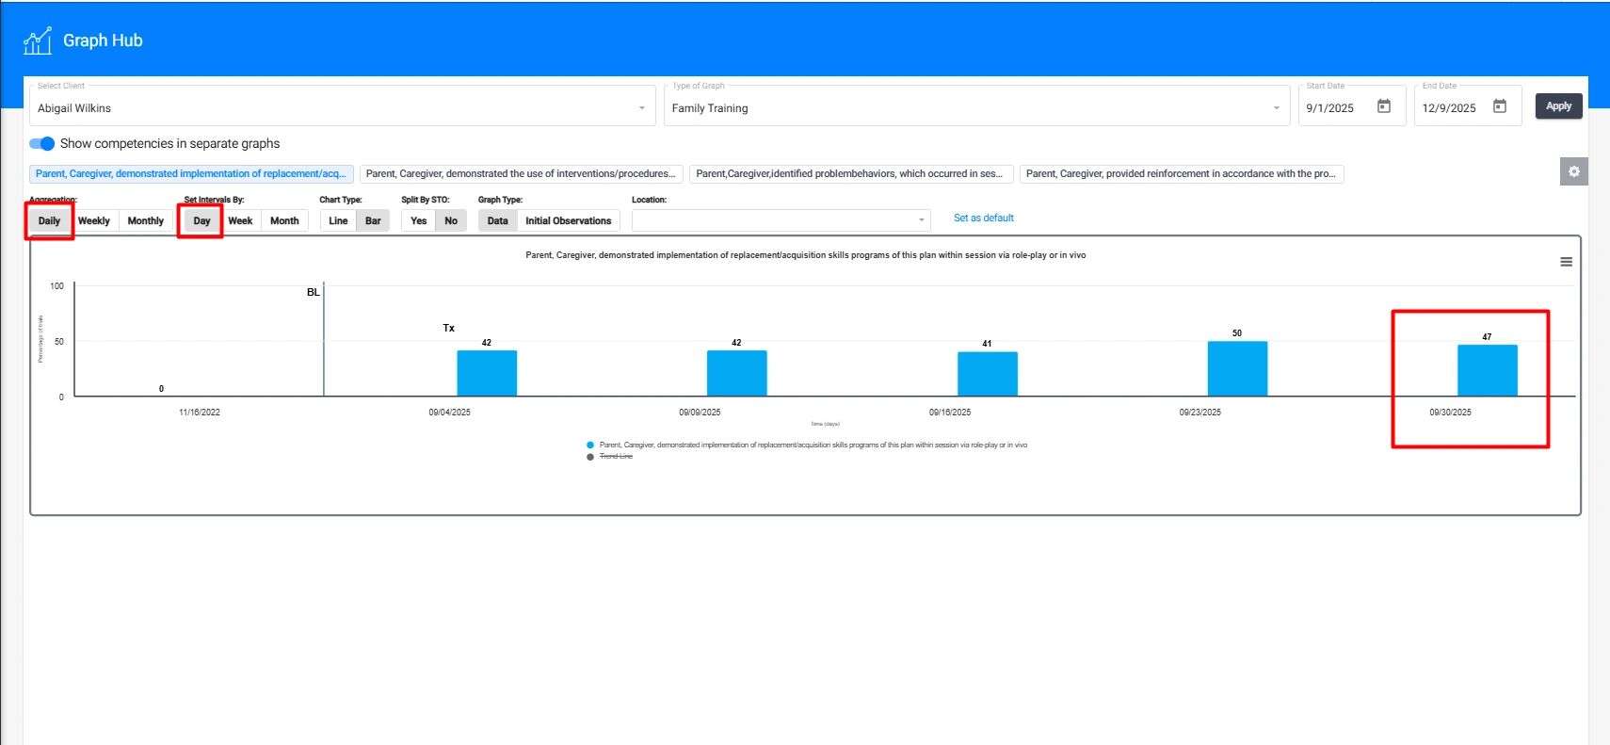This screenshot has height=745, width=1610.
Task: Click the 09/09/2025 bar valued 42
Action: pos(736,373)
